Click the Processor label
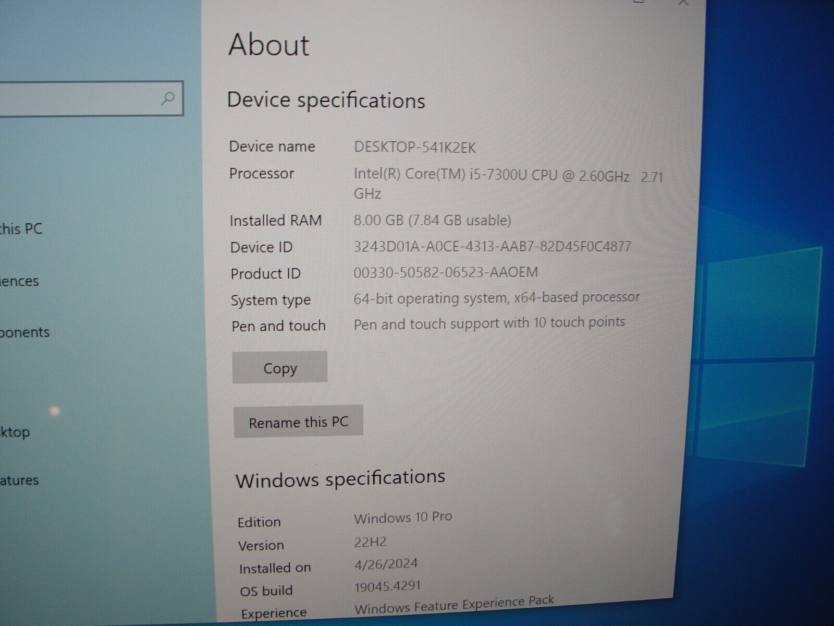834x626 pixels. pos(262,173)
